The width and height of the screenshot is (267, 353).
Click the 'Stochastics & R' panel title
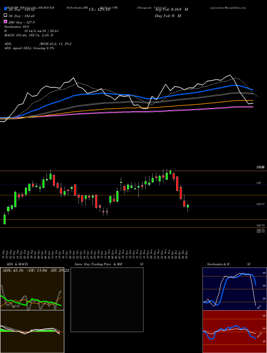(218, 264)
